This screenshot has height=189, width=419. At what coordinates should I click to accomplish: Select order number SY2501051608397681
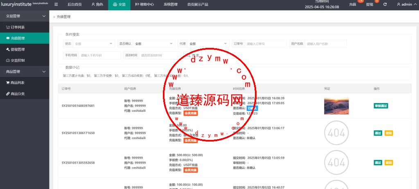click(78, 106)
